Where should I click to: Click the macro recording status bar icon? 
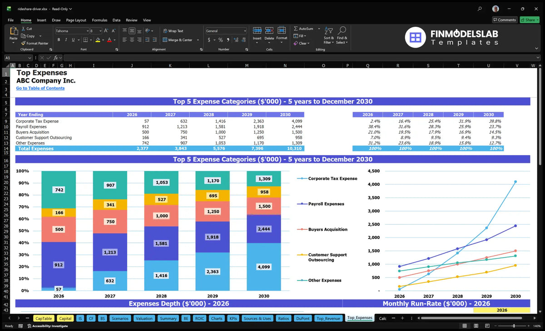[20, 326]
